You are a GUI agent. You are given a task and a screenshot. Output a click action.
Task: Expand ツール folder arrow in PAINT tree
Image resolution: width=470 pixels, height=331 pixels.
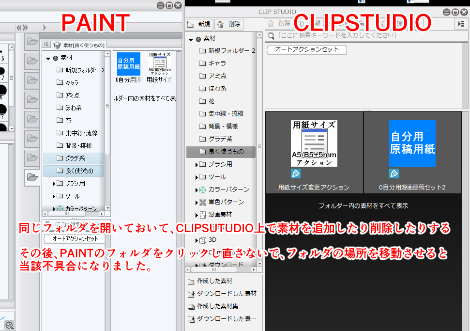point(54,196)
